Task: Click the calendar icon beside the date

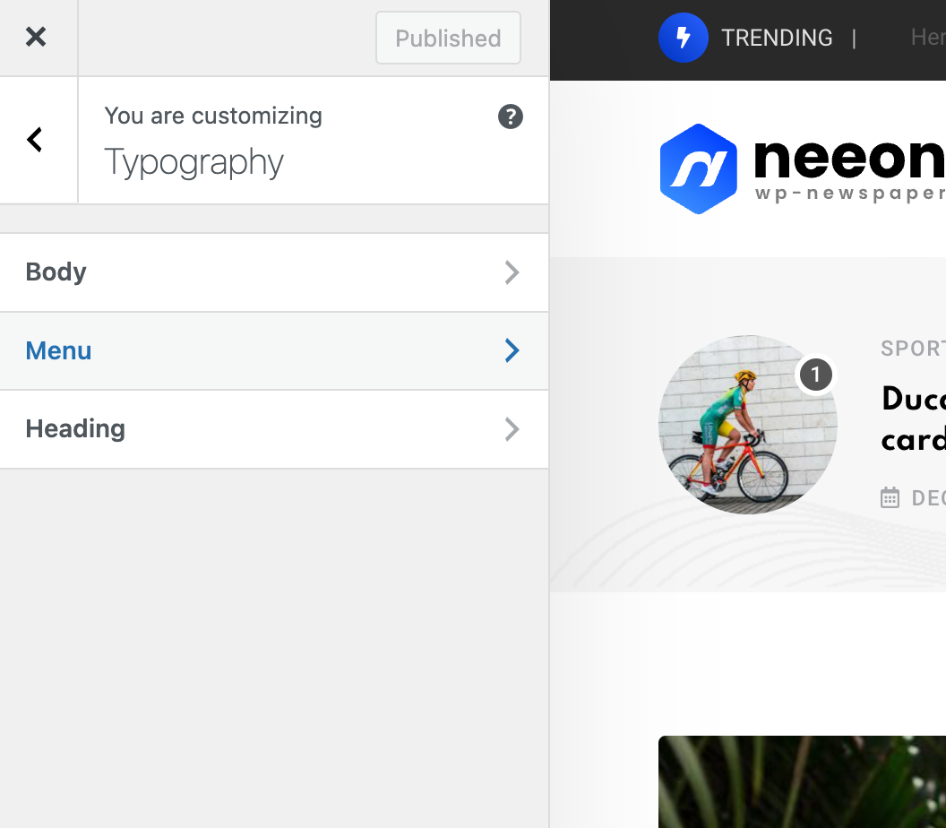Action: click(x=890, y=497)
